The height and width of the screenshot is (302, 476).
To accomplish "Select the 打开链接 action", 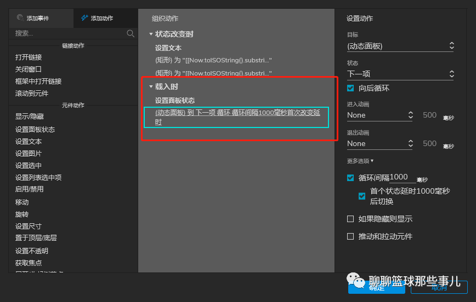I will (x=29, y=57).
